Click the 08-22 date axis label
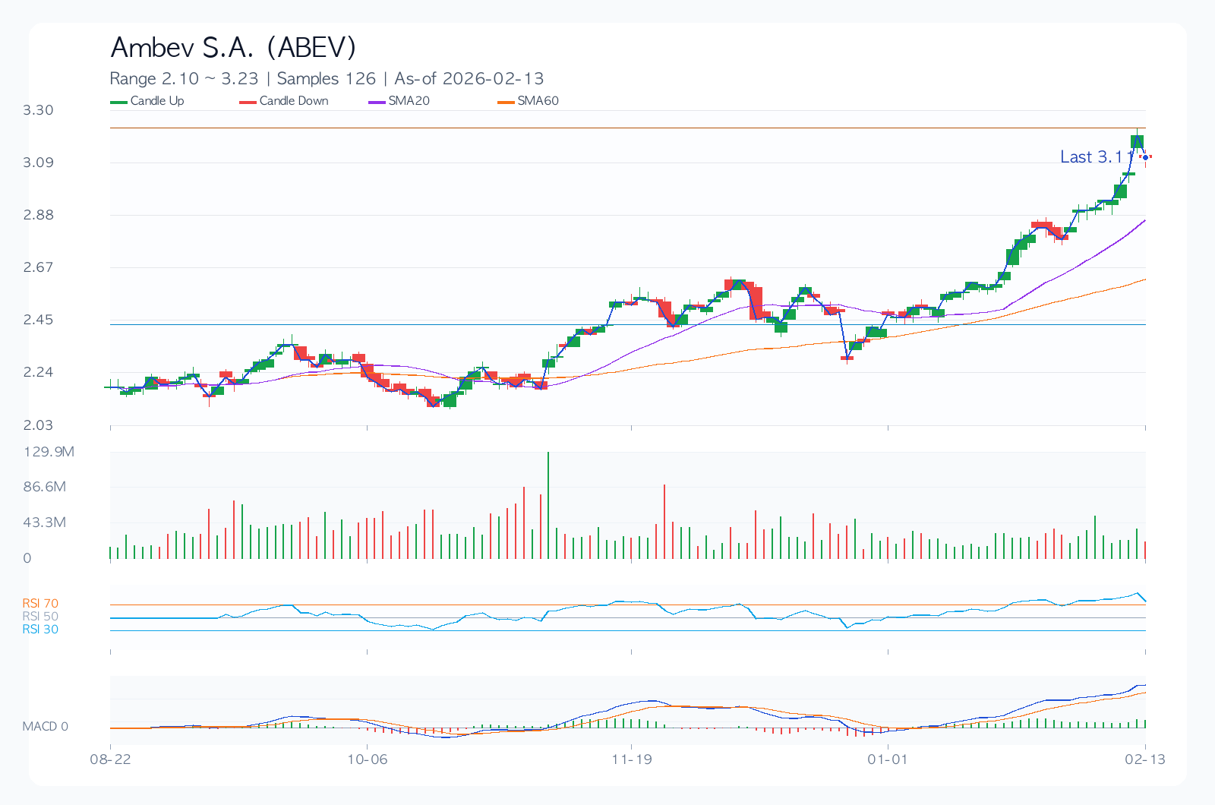 111,759
